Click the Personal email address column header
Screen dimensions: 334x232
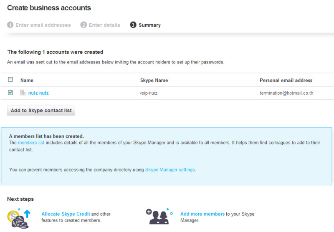tap(286, 80)
